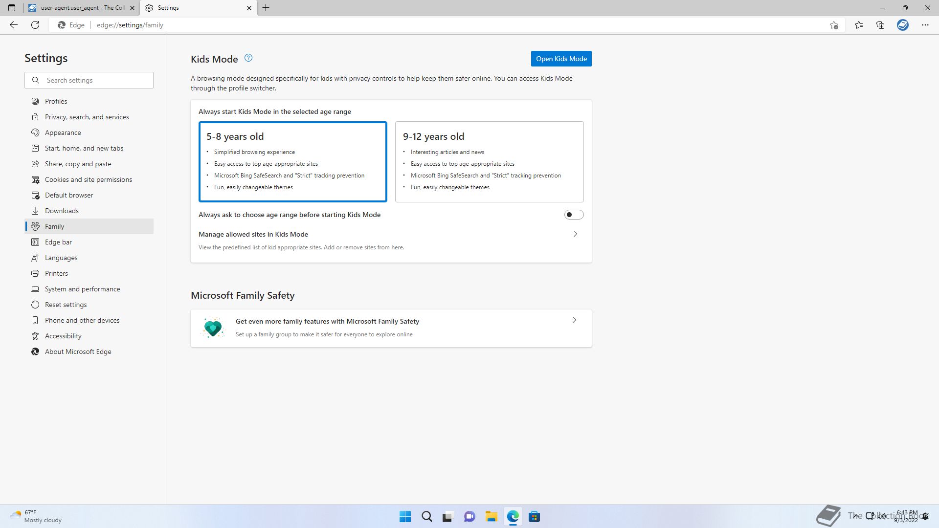Open Windows Start menu
The height and width of the screenshot is (528, 939).
(x=405, y=517)
